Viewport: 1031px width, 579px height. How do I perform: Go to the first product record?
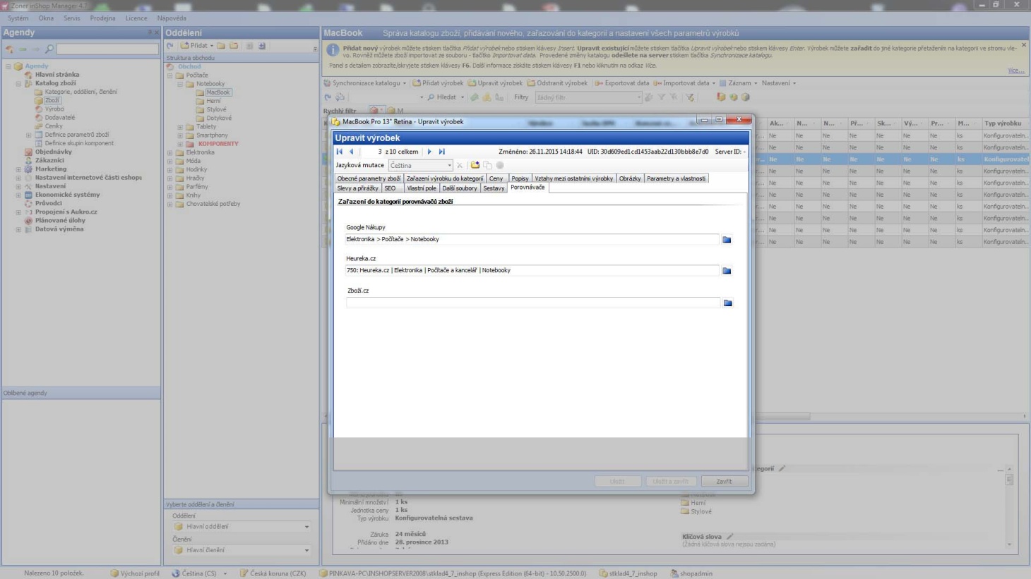click(340, 152)
